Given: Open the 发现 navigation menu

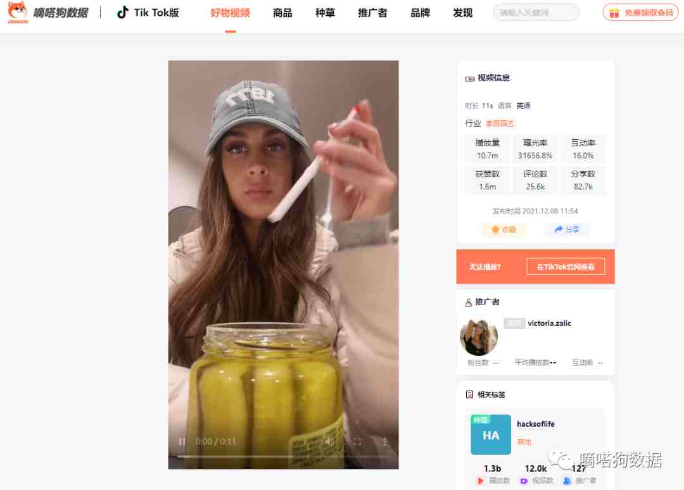Looking at the screenshot, I should click(x=462, y=13).
